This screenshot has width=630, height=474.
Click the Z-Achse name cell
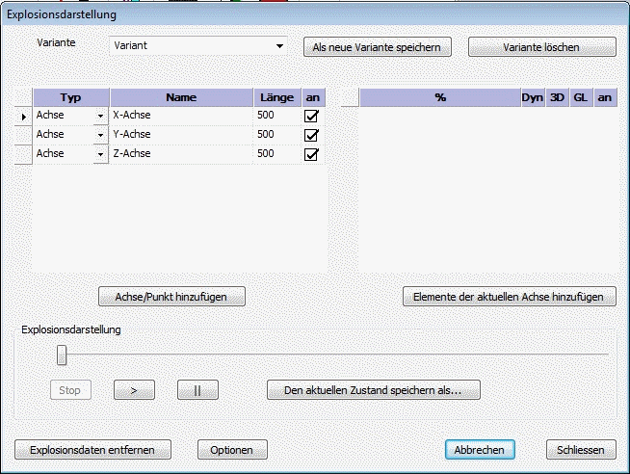coord(182,154)
